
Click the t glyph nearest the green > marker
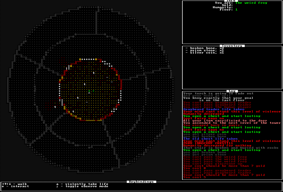tap(85, 84)
